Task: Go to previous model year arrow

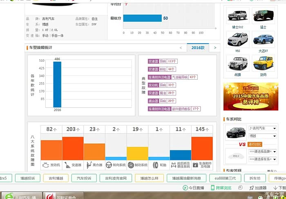Action: [181, 48]
